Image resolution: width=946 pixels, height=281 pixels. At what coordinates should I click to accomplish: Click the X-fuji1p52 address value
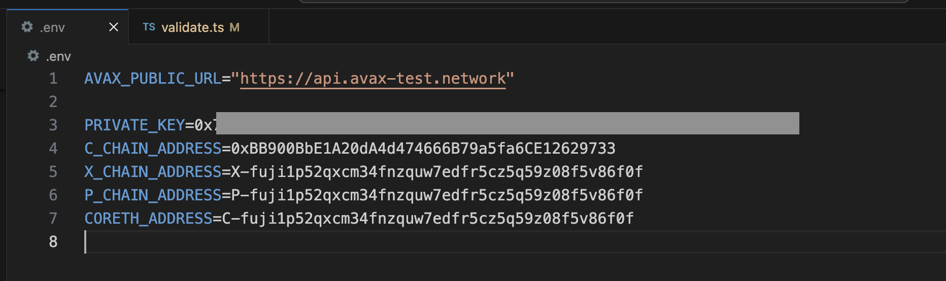click(436, 172)
